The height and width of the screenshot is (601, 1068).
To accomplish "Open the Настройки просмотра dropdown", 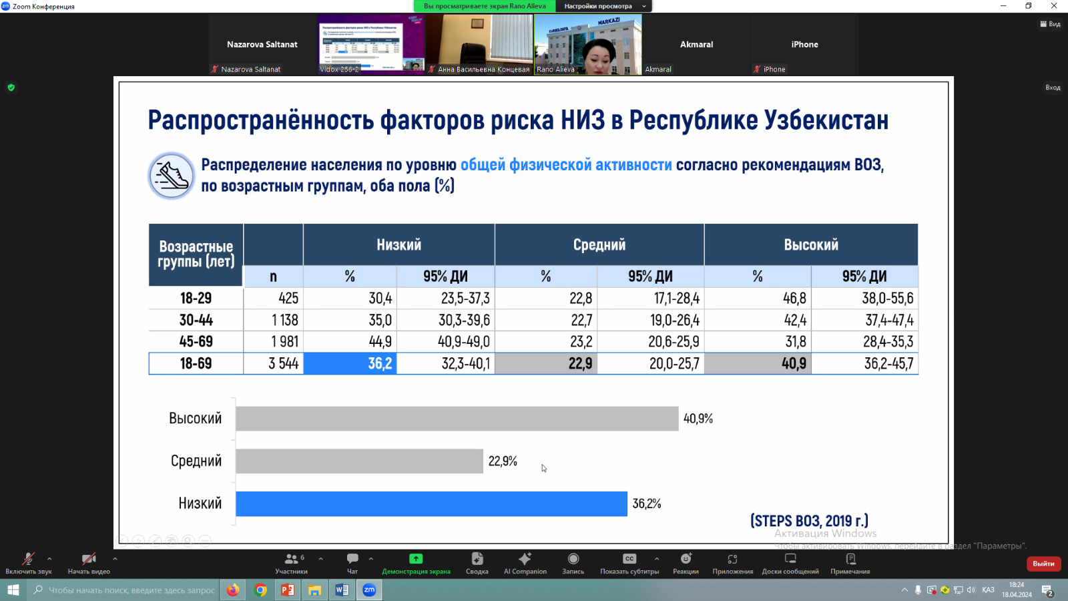I will click(603, 6).
